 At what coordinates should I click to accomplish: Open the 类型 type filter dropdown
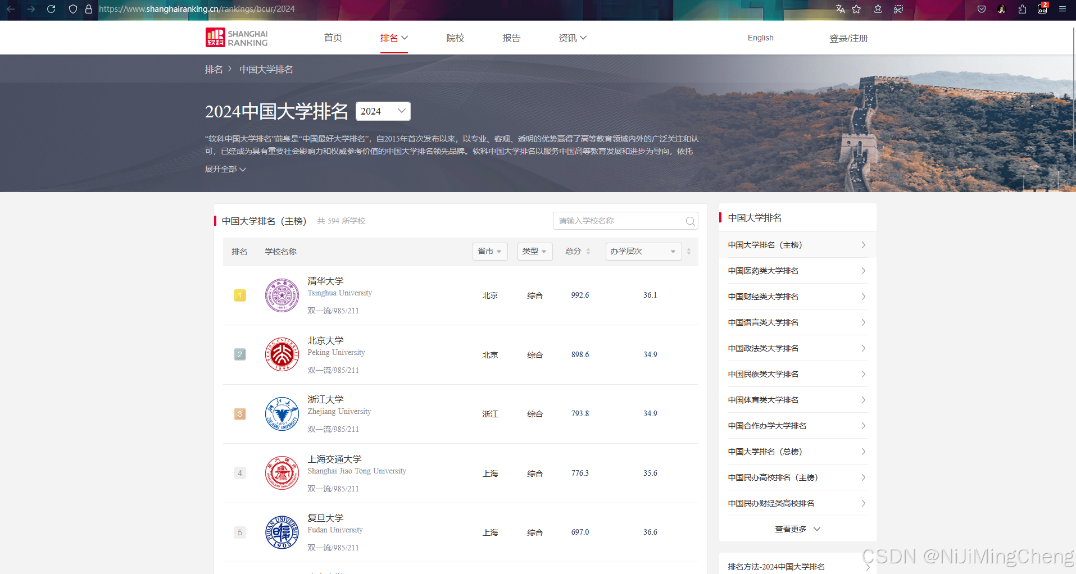535,252
